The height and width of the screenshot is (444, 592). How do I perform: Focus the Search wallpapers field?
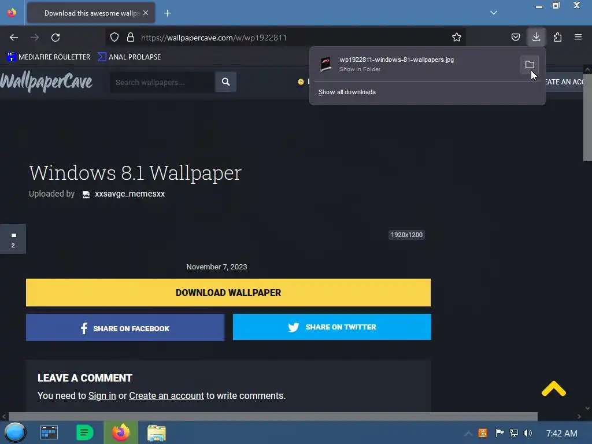pyautogui.click(x=162, y=82)
